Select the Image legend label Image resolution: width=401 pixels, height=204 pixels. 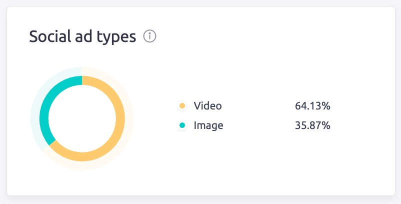[208, 125]
